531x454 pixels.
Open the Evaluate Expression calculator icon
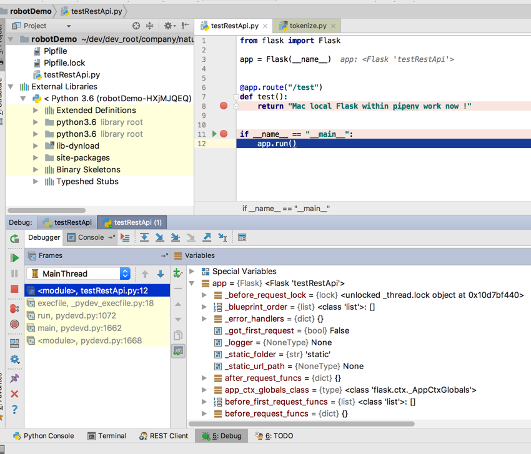(242, 237)
